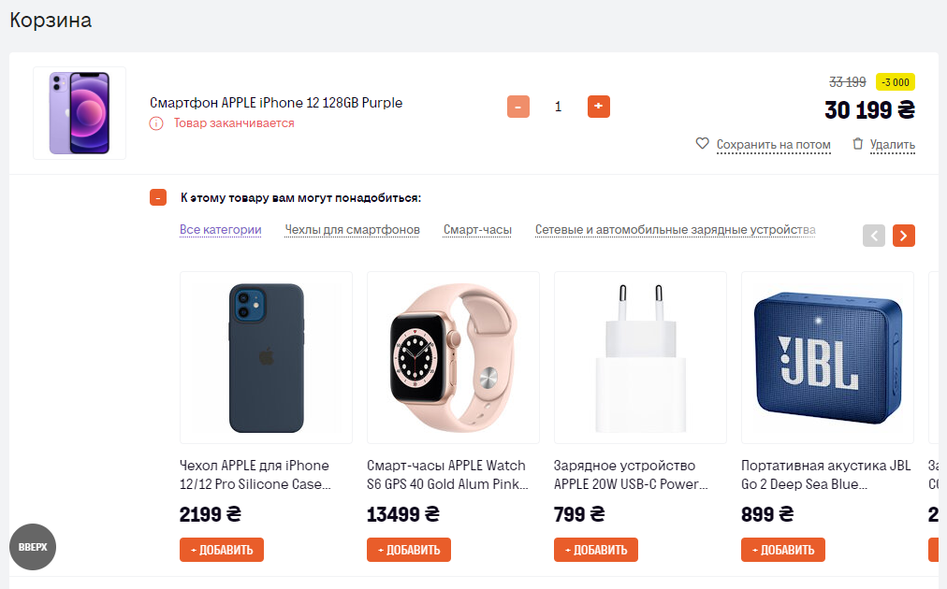Image resolution: width=947 pixels, height=589 pixels.
Task: Switch to 'Чехлы для смартфонов' category
Action: (x=352, y=230)
